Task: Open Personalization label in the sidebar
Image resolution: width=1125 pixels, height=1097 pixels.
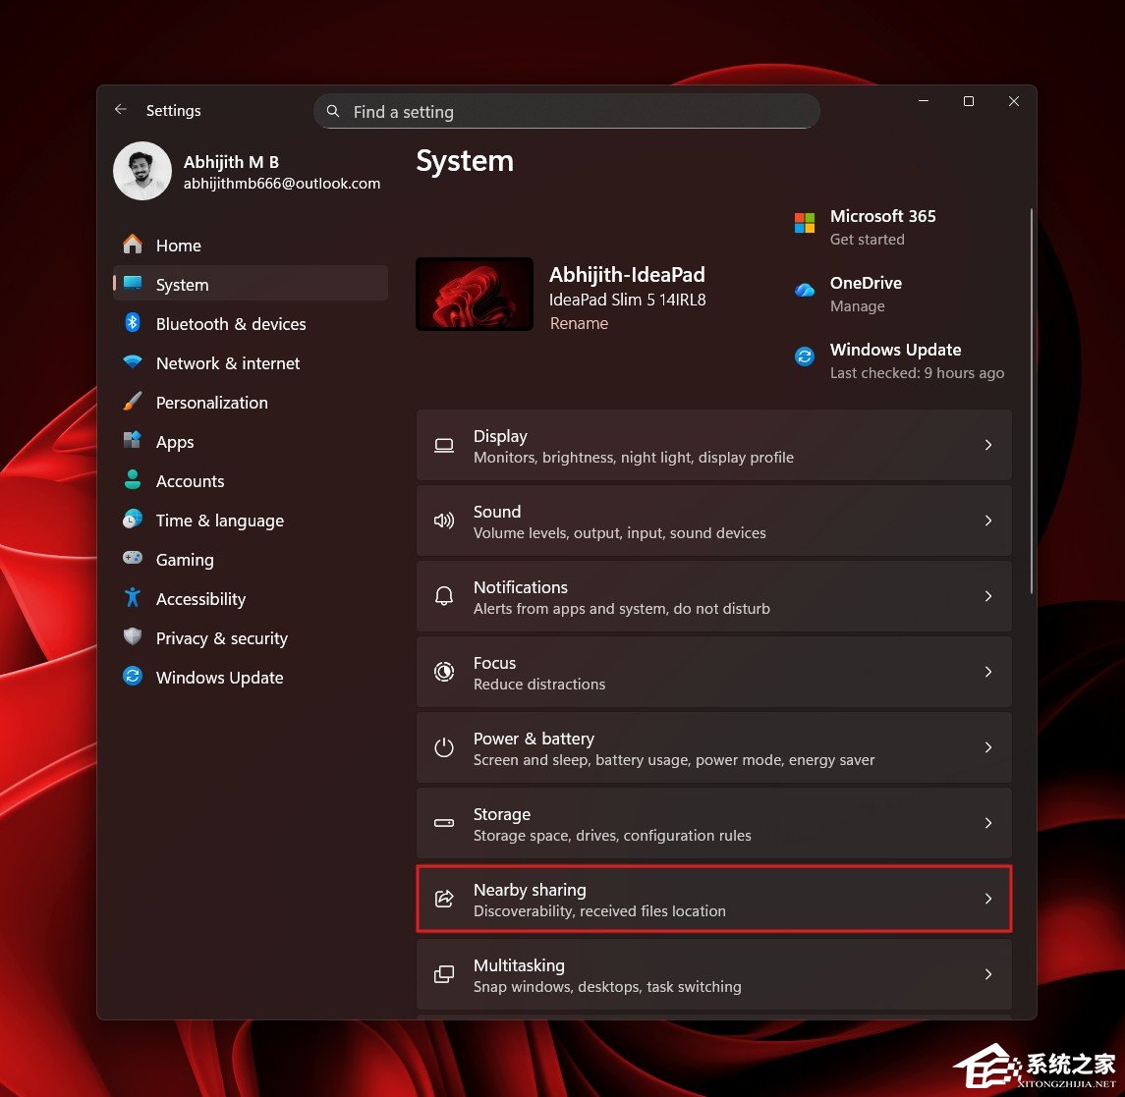Action: [x=211, y=403]
